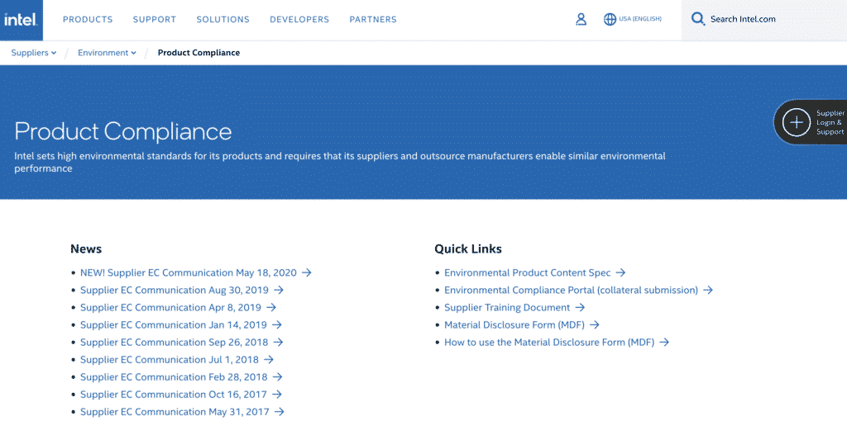Click arrow beside Apr 8, 2019 communication
The width and height of the screenshot is (847, 421).
coord(271,307)
